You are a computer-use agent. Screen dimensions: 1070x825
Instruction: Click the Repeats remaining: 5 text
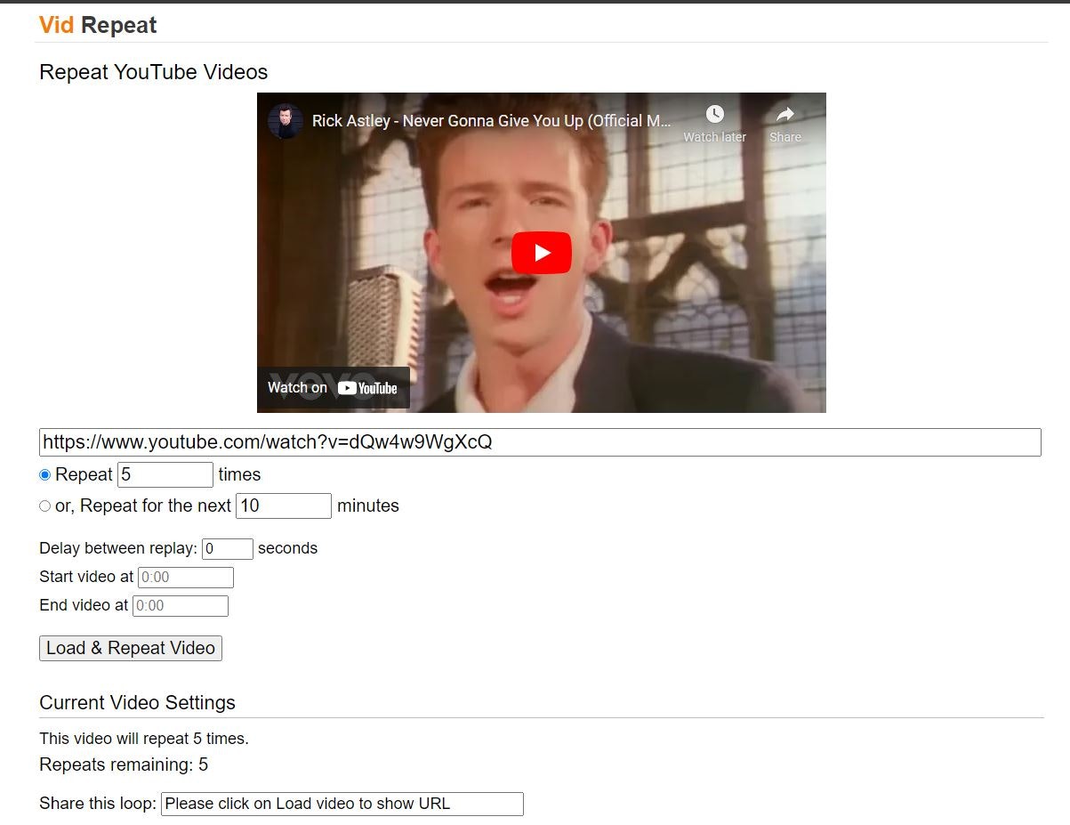tap(124, 764)
